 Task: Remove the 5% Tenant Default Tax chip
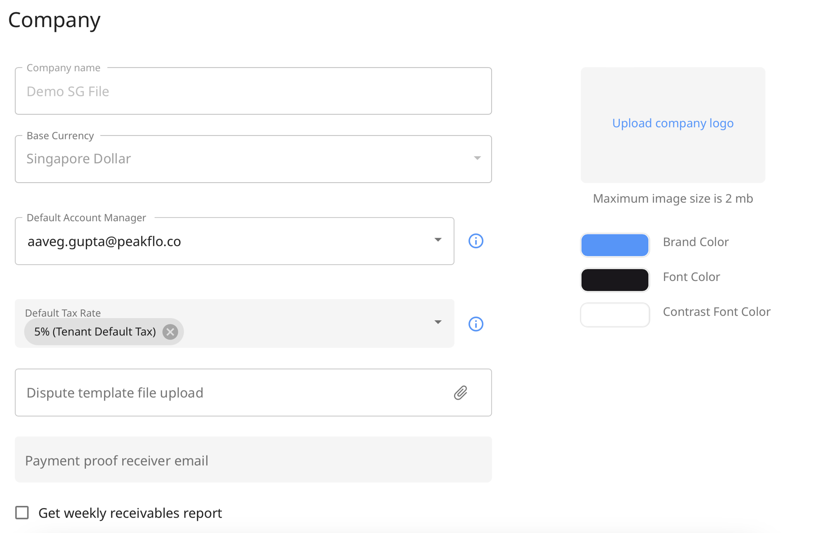point(170,332)
